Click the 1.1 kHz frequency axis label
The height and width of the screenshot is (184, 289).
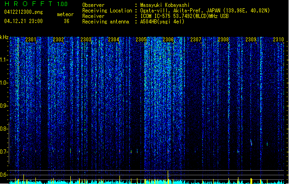4,60
